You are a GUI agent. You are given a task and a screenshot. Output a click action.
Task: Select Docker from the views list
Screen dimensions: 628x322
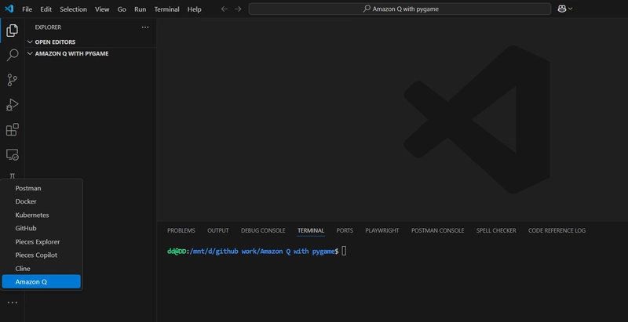tap(42, 201)
